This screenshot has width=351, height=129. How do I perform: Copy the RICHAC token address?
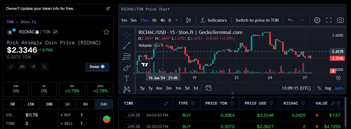(37, 32)
